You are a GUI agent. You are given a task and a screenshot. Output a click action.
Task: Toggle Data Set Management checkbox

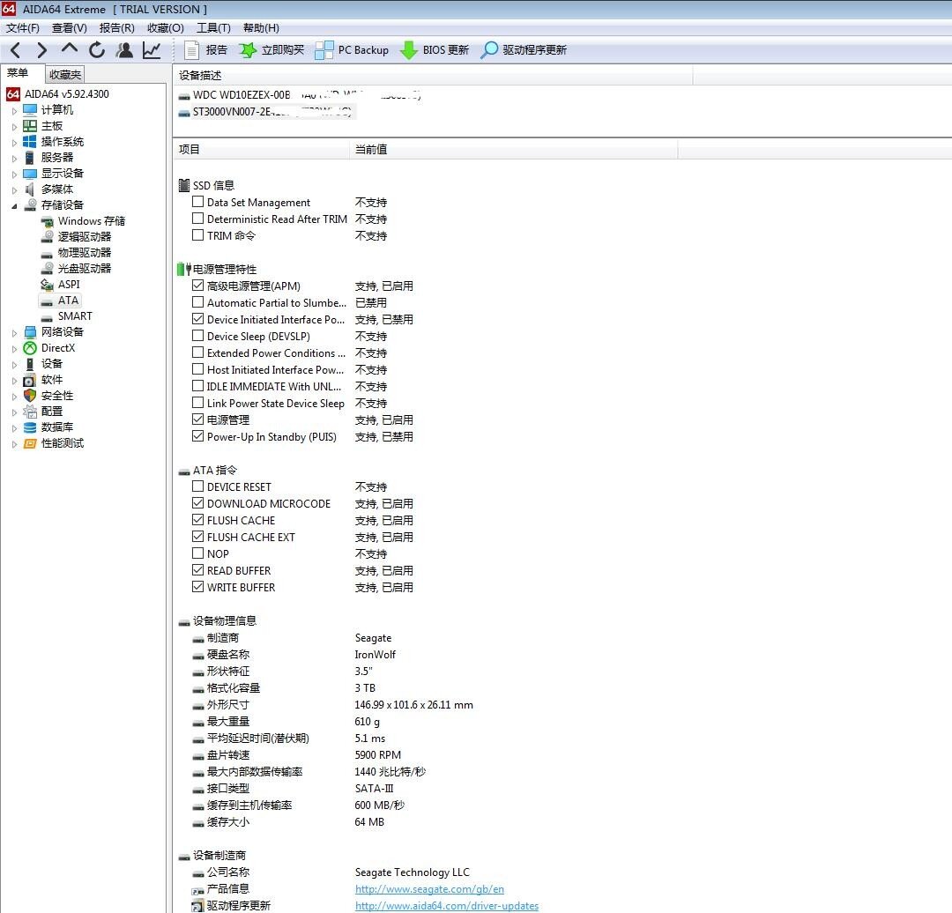[197, 202]
